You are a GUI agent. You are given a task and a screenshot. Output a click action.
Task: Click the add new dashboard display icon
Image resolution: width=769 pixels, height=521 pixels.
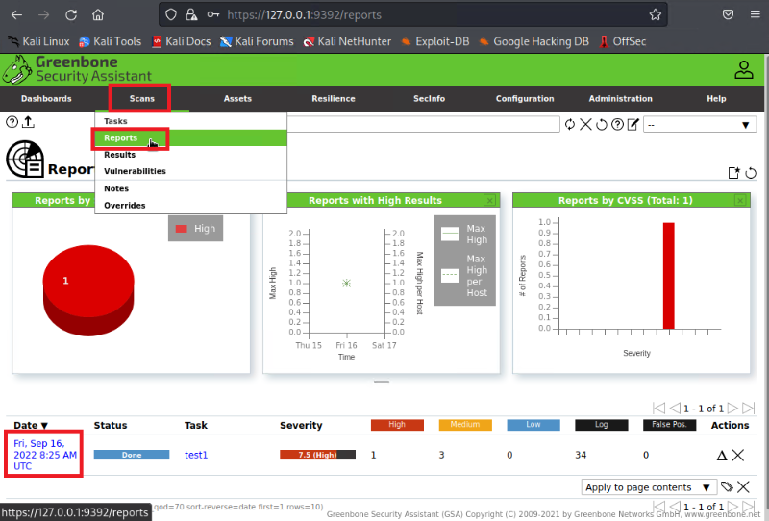pos(734,173)
